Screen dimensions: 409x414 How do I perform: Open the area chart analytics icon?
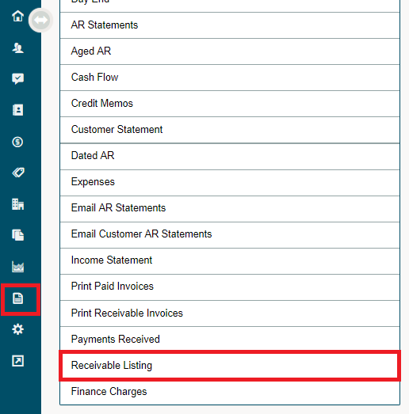click(17, 267)
